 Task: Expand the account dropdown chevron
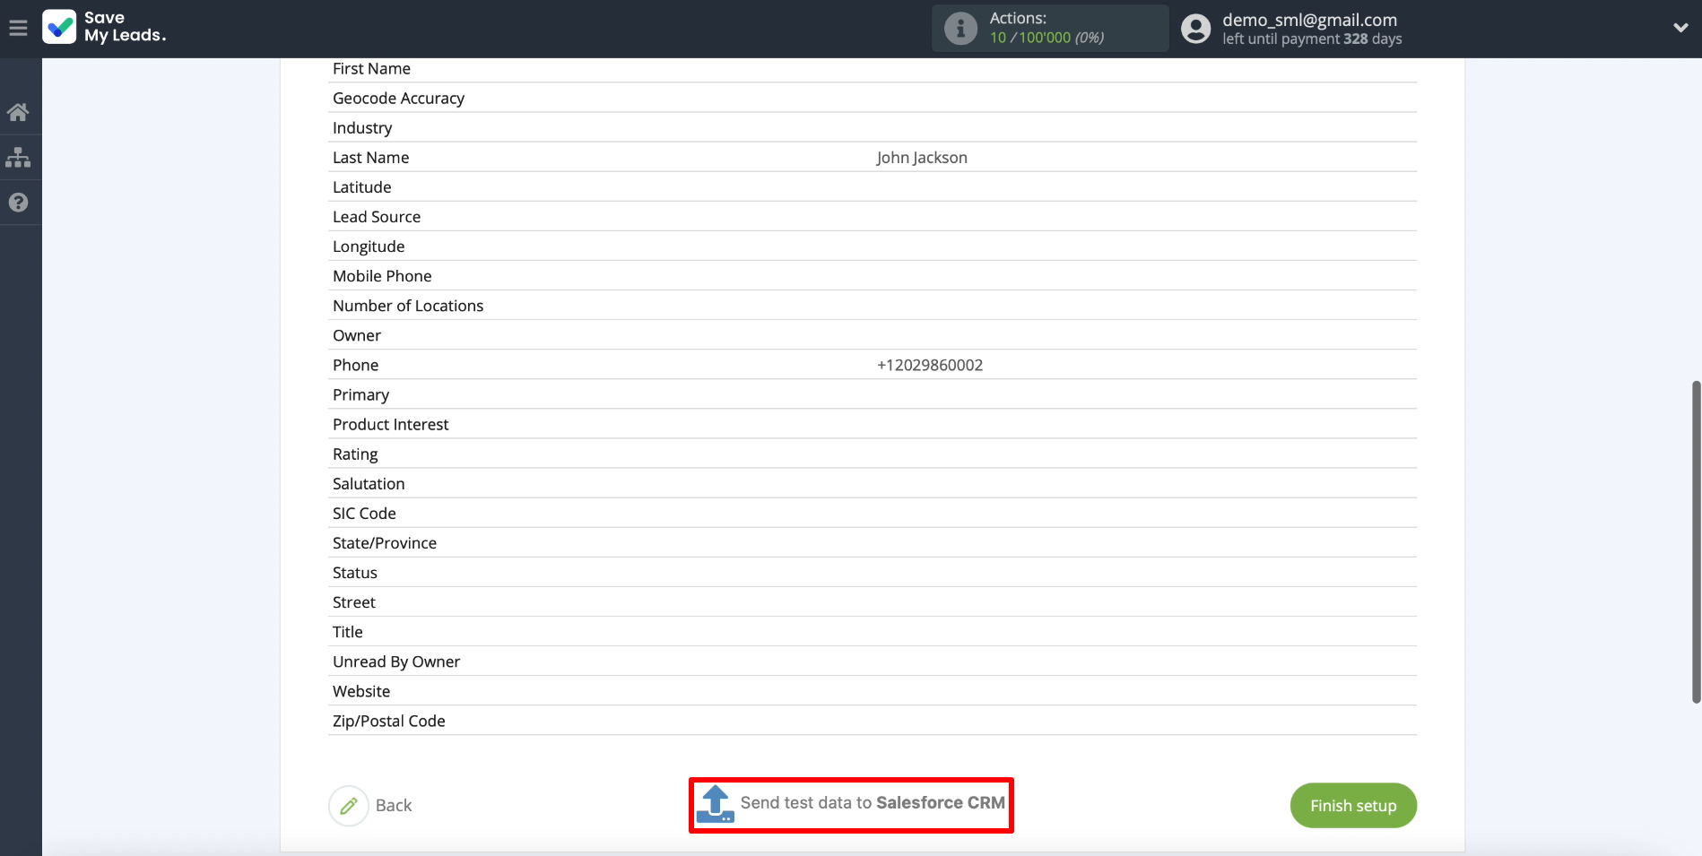[1680, 28]
